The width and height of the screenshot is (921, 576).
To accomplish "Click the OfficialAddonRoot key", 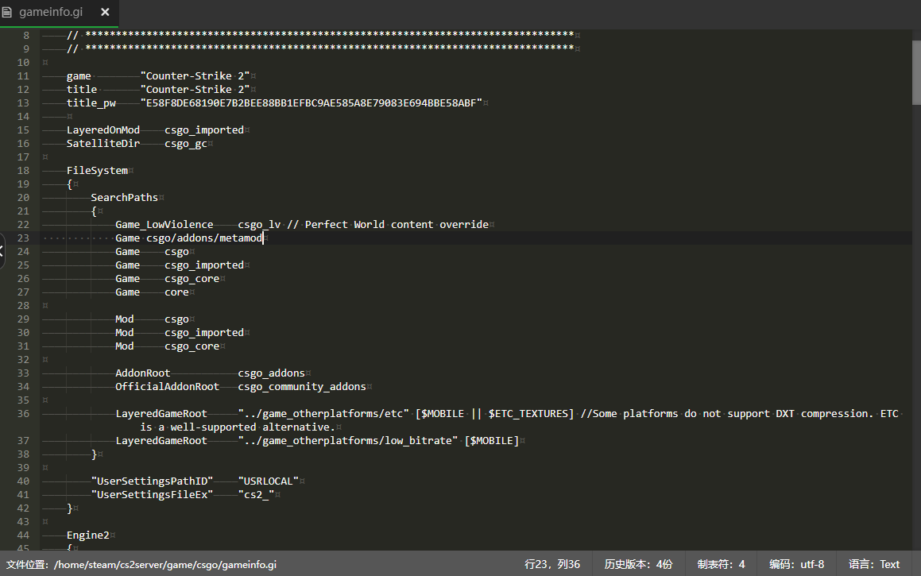I will point(168,386).
